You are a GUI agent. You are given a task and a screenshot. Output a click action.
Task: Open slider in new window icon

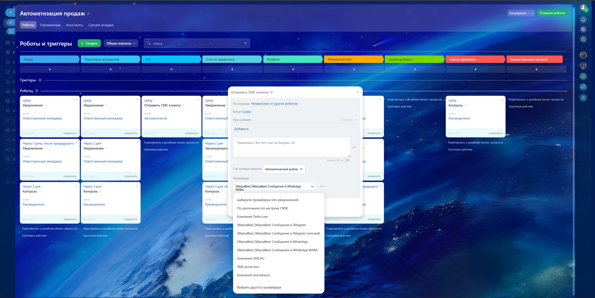tap(11, 31)
